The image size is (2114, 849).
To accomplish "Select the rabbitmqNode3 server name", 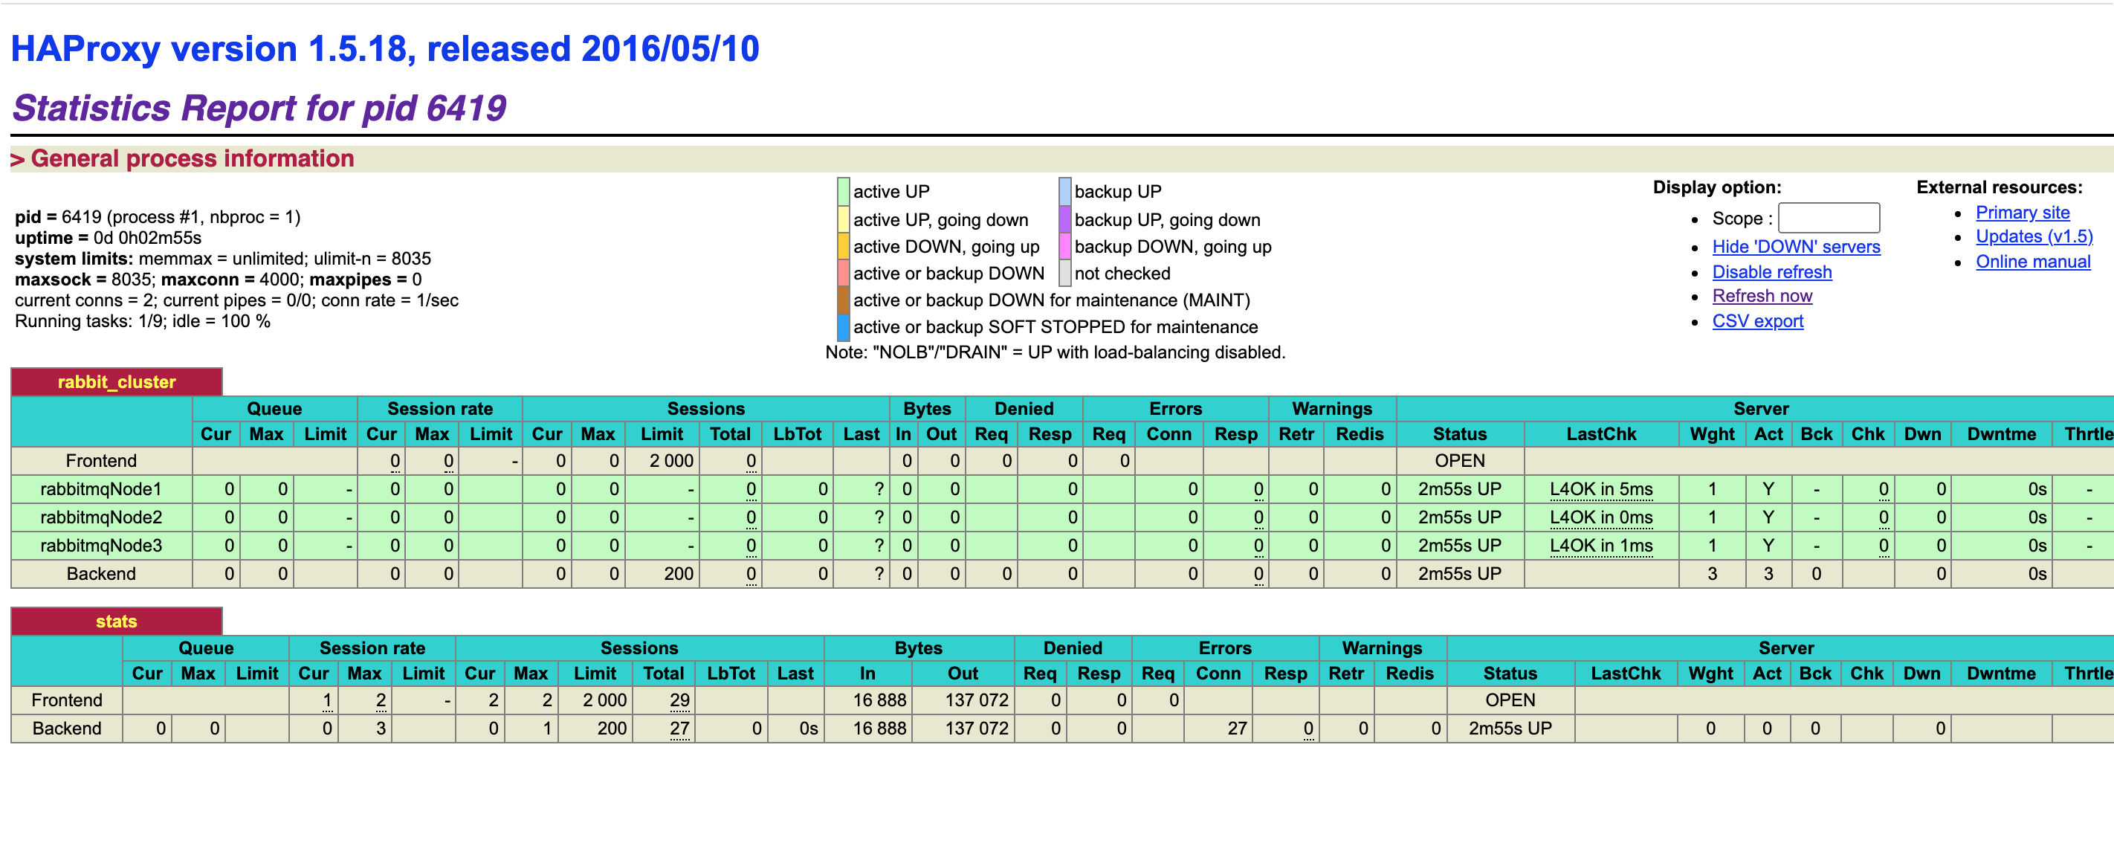I will point(101,545).
